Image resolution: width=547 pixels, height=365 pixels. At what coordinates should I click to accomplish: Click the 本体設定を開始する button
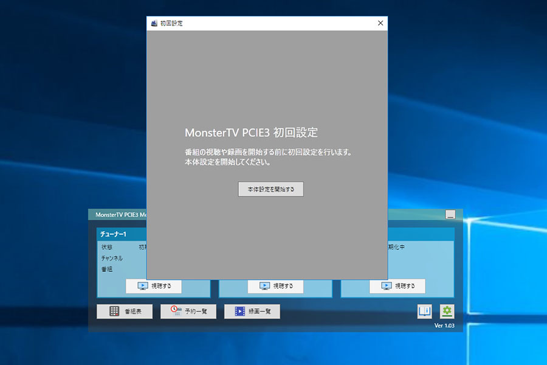click(270, 189)
